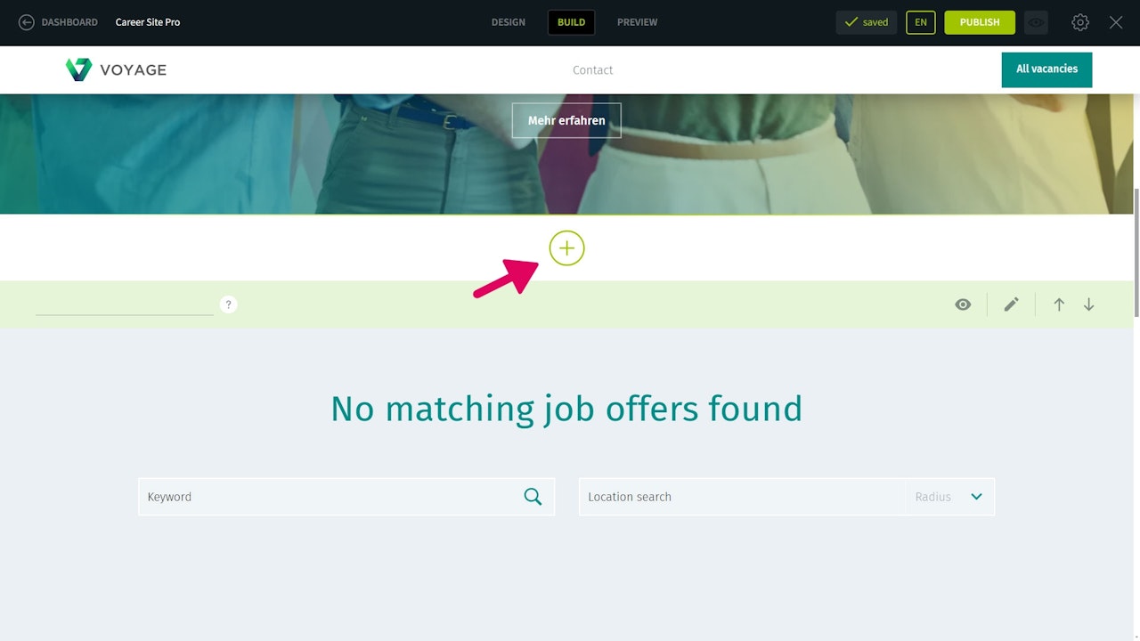Click the keyword search magnifier icon

click(x=533, y=497)
